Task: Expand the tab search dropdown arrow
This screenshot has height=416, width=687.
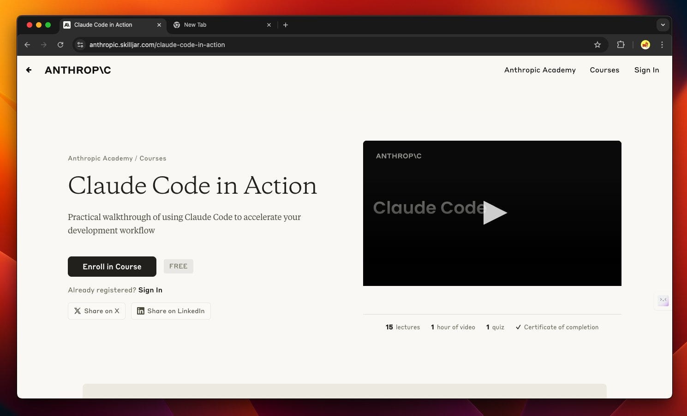Action: (663, 25)
